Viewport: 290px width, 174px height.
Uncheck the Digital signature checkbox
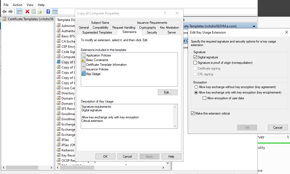[x=195, y=57]
